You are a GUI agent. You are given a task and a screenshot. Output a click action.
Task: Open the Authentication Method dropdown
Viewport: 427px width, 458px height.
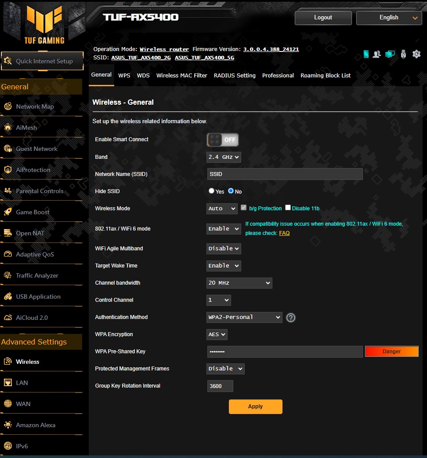pyautogui.click(x=244, y=317)
